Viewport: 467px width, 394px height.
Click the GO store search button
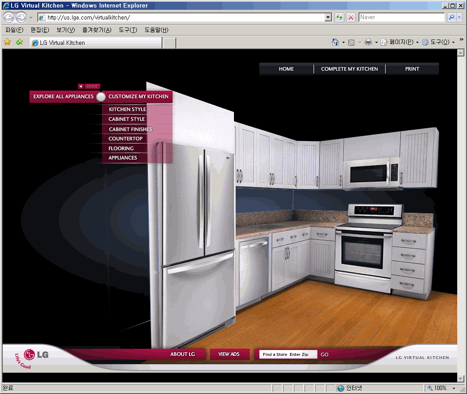point(325,354)
